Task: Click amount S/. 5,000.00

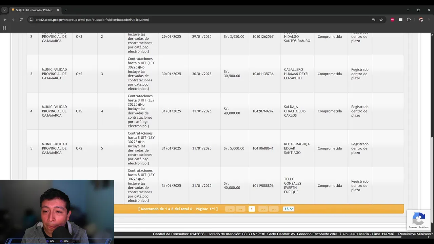Action: coord(234,148)
